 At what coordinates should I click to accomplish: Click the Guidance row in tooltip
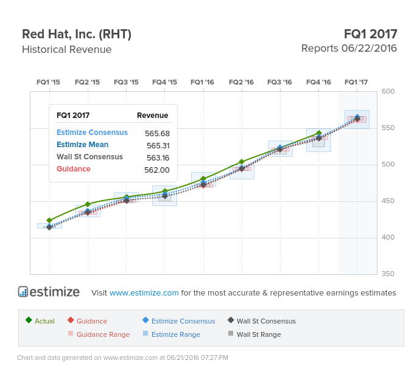point(113,170)
